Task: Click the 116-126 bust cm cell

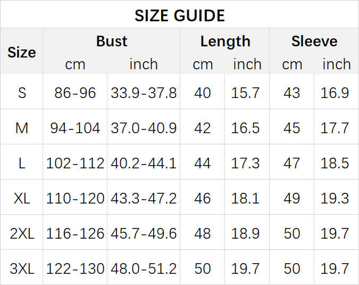Action: click(x=75, y=233)
